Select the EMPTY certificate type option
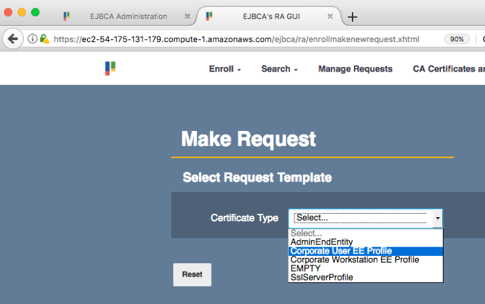Screen dimensions: 485x304 tap(304, 268)
